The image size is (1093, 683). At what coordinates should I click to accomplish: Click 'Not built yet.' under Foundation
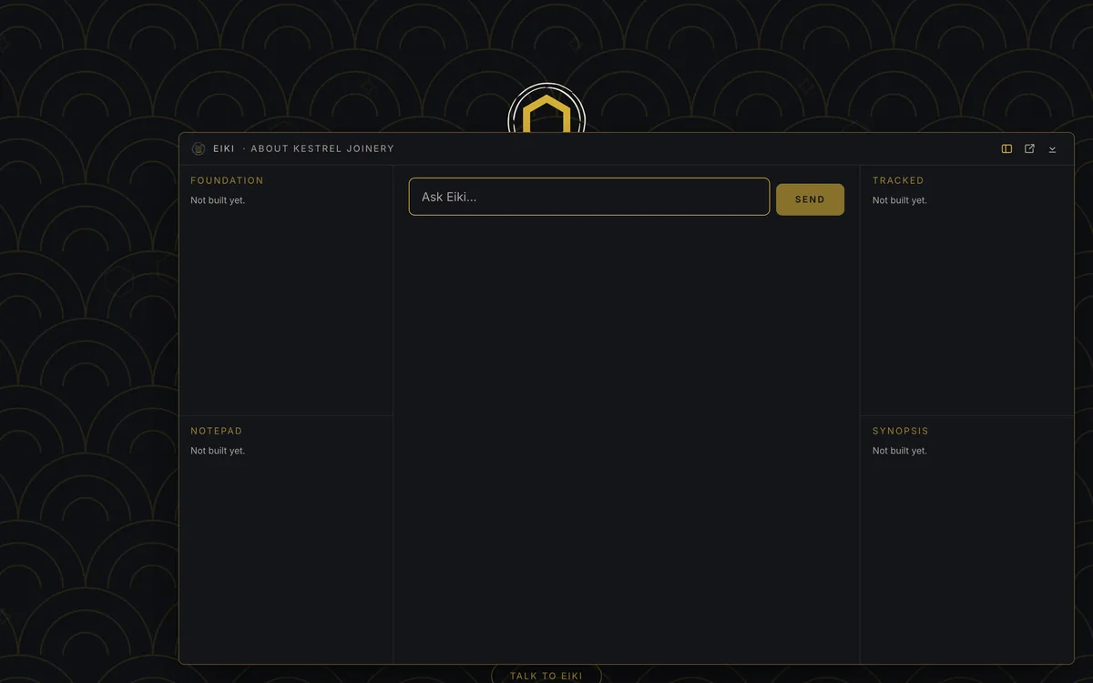click(x=218, y=200)
